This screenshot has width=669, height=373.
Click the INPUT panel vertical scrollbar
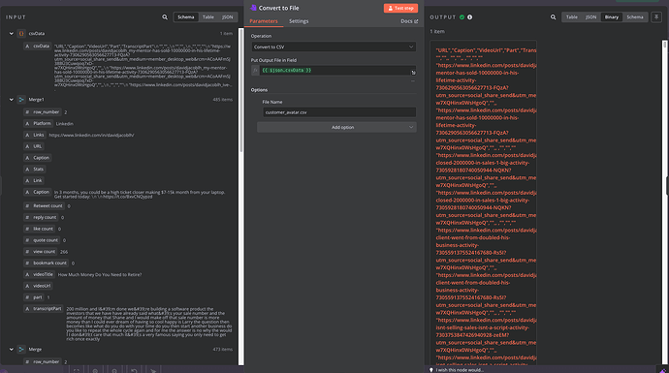tap(241, 89)
